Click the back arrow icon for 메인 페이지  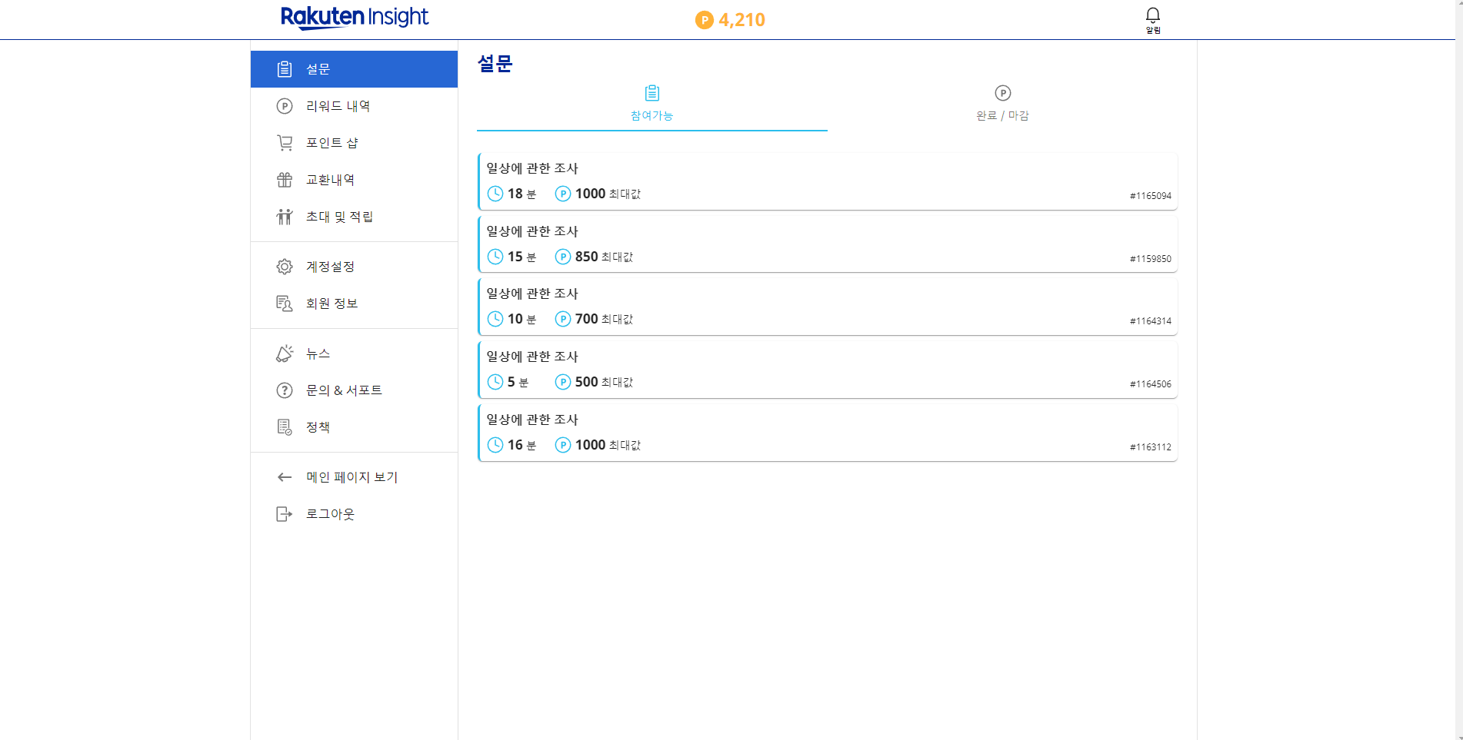(285, 477)
